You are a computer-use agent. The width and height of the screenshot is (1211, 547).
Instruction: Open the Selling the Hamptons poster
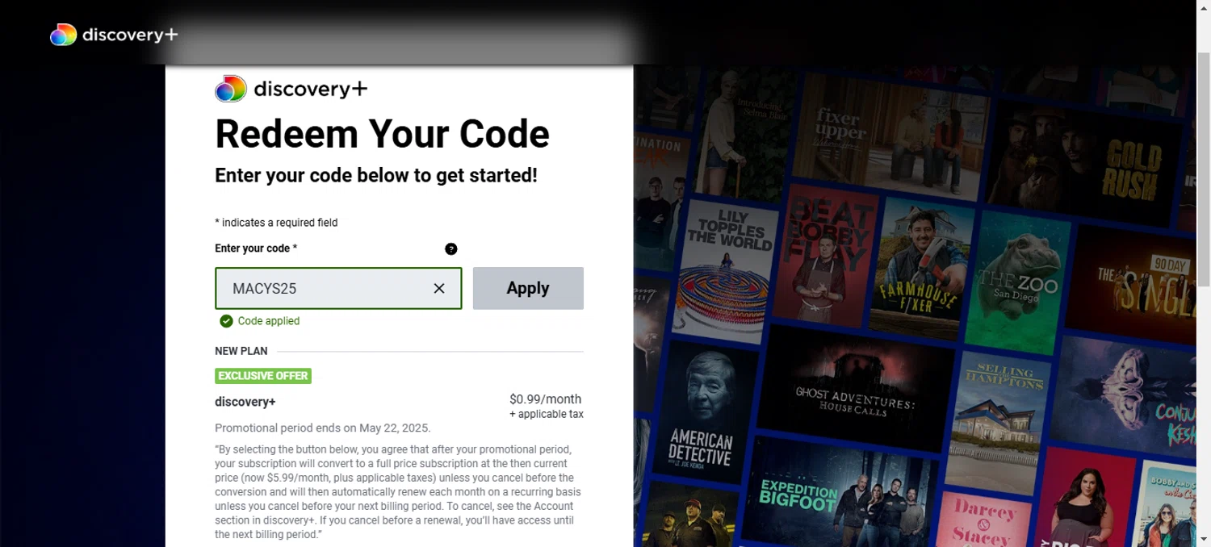(x=1001, y=420)
